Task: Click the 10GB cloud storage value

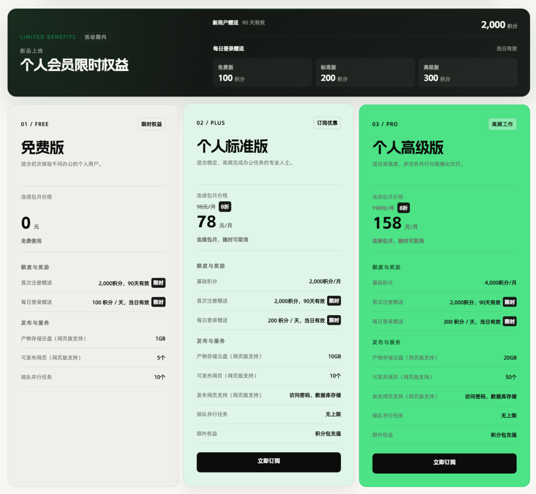Action: (335, 356)
